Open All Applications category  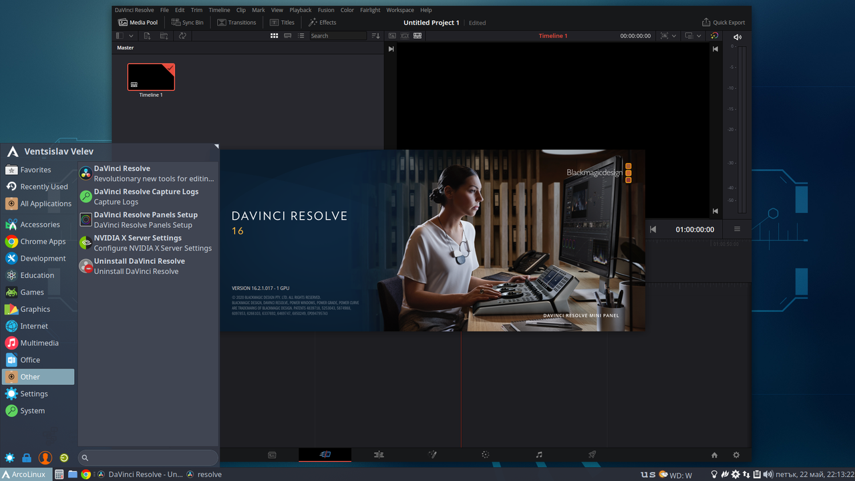tap(38, 204)
